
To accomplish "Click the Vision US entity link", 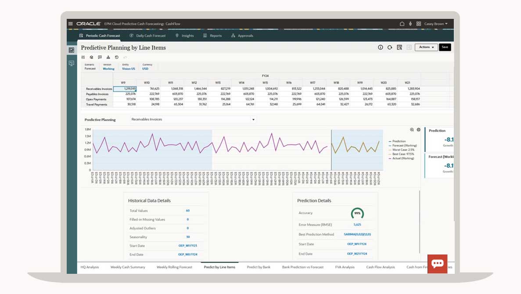I will 129,69.
